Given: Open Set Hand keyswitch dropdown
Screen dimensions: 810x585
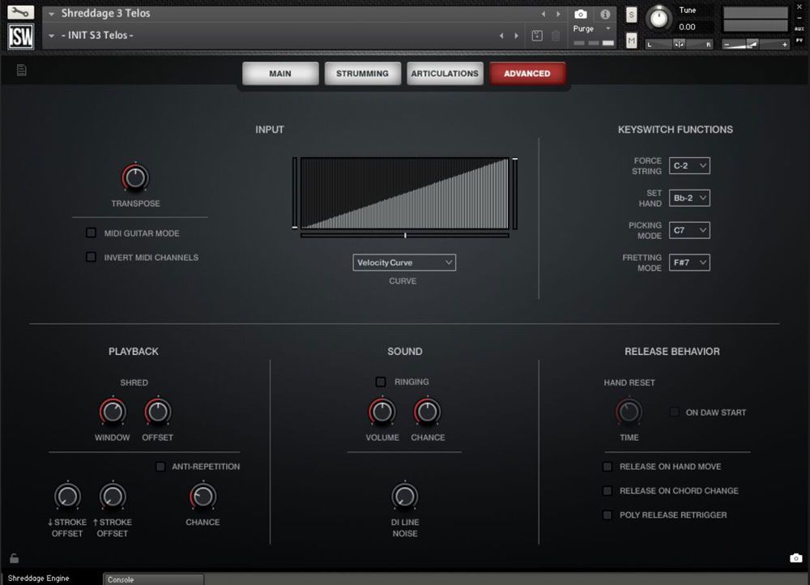Looking at the screenshot, I should point(689,198).
